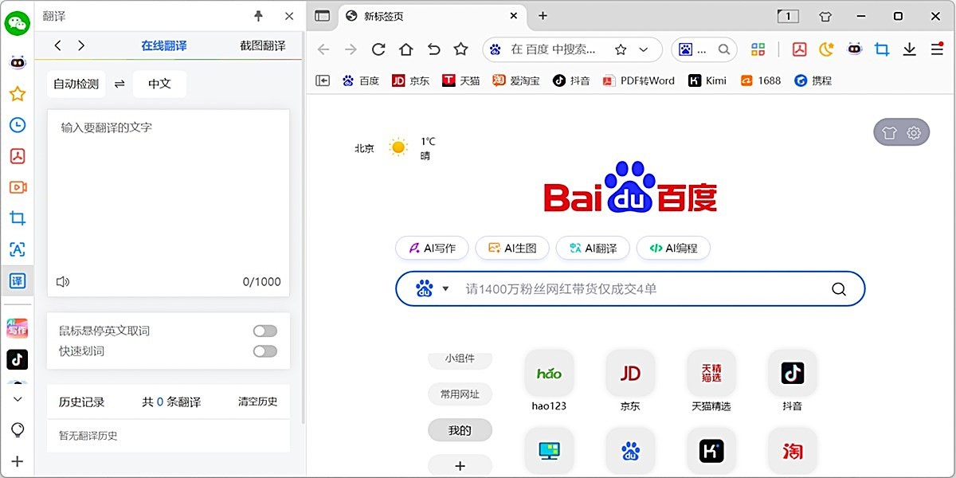956x478 pixels.
Task: Turn on 快速划词 switch
Action: pos(264,351)
